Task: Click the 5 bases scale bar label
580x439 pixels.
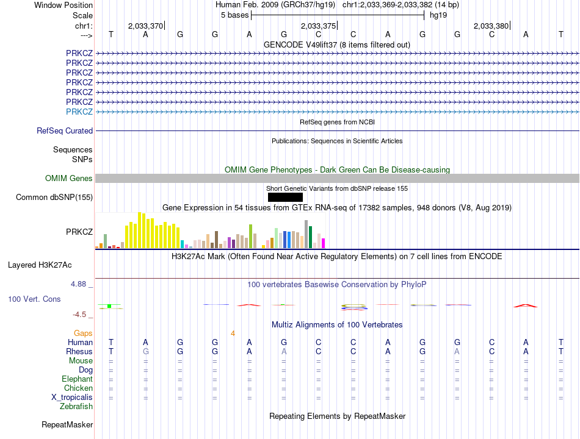Action: pos(234,15)
